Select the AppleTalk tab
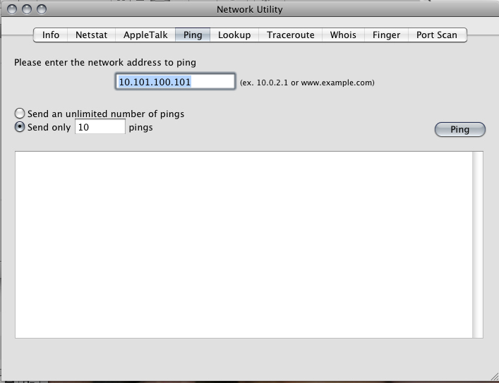The width and height of the screenshot is (499, 383). click(145, 35)
